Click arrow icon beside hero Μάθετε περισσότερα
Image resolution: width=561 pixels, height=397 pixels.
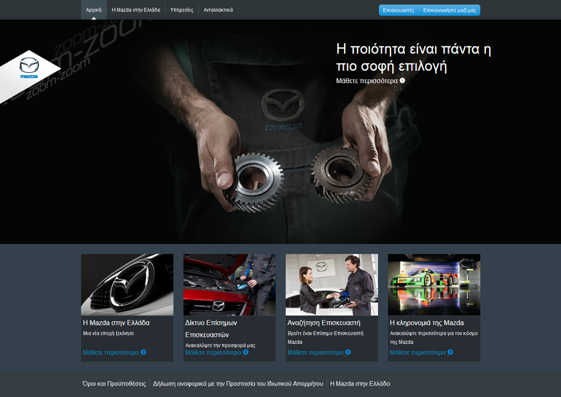click(402, 81)
